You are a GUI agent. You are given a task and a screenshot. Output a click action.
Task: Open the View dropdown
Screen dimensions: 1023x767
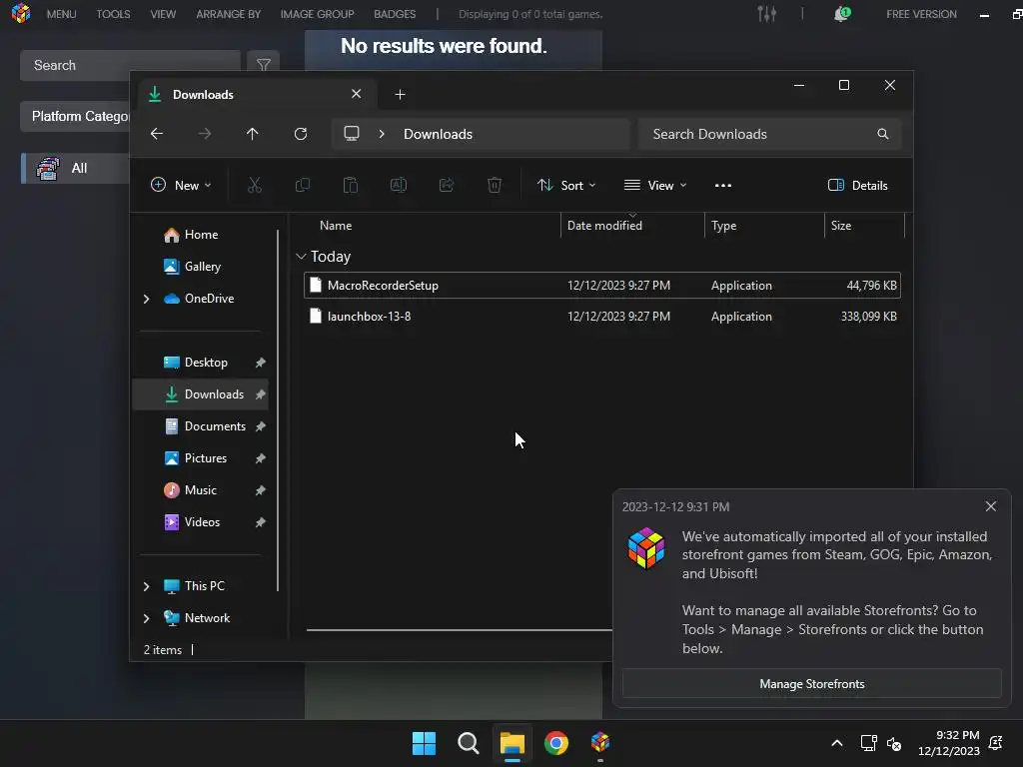coord(655,185)
